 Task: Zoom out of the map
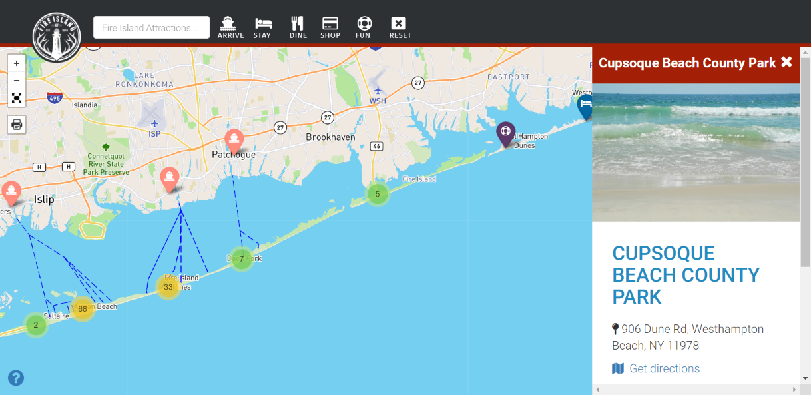tap(17, 81)
